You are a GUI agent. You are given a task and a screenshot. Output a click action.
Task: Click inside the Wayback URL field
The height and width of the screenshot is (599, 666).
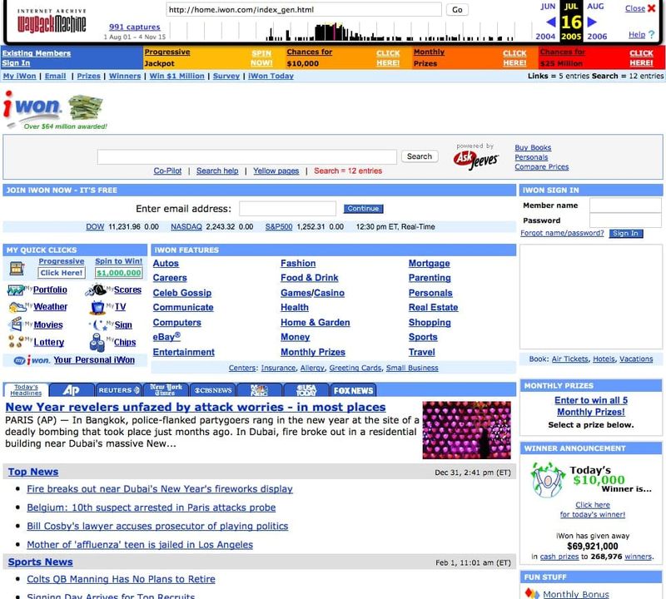click(x=304, y=9)
